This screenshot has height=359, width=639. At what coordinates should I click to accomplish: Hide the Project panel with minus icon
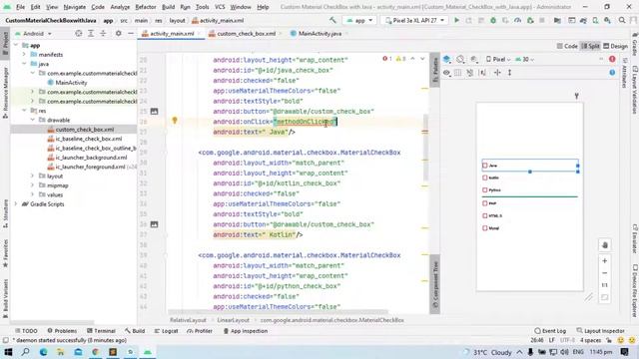pyautogui.click(x=131, y=33)
